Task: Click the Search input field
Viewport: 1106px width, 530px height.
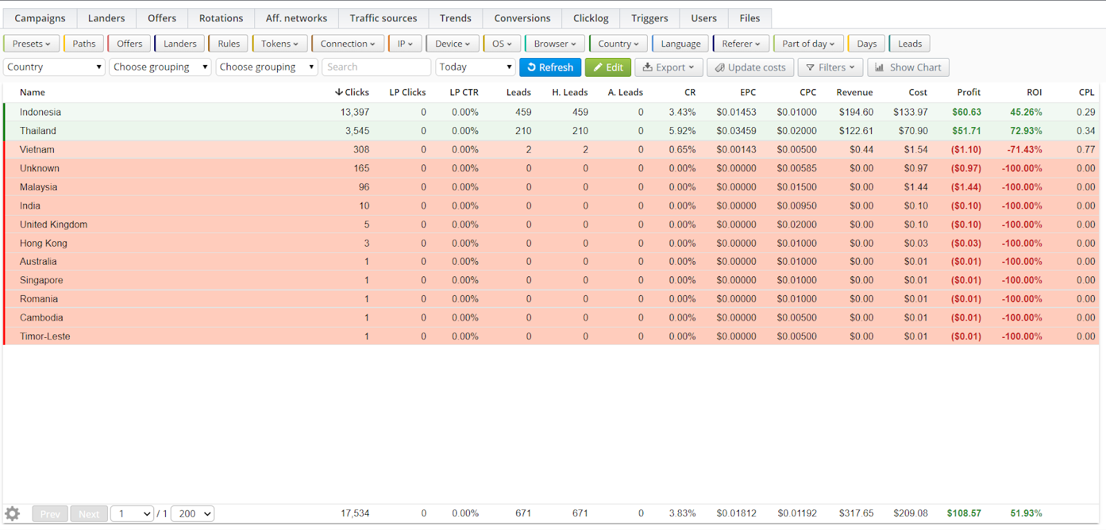Action: pyautogui.click(x=376, y=67)
